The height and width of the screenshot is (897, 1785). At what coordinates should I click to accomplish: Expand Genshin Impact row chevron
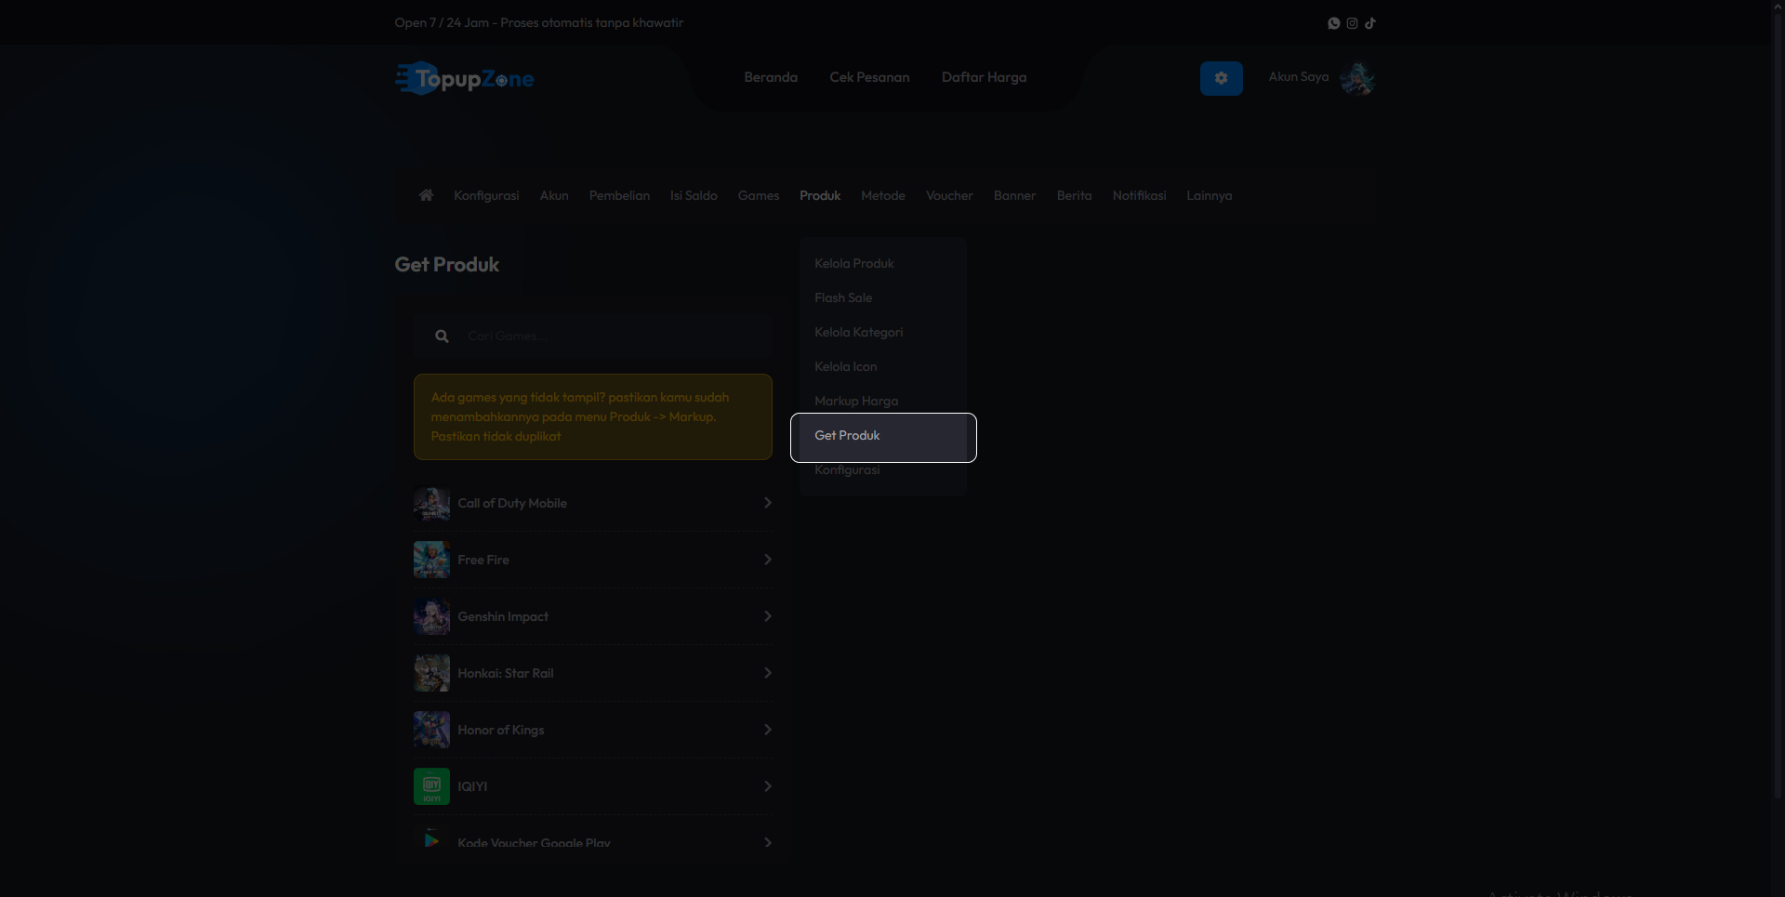point(767,616)
